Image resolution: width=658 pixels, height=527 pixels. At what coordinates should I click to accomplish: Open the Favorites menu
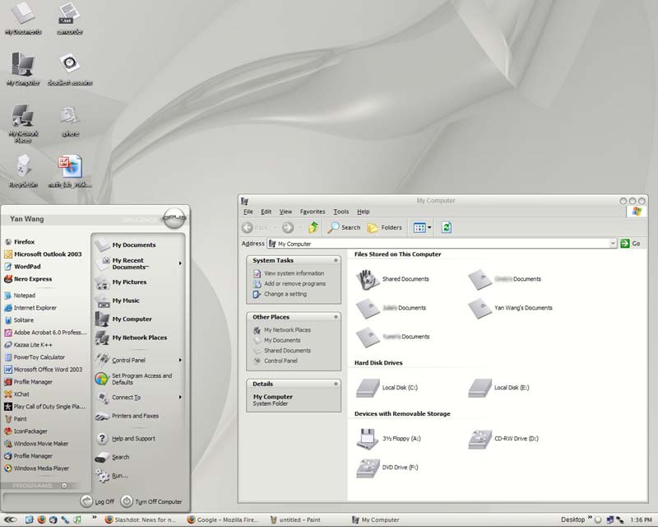click(x=313, y=212)
